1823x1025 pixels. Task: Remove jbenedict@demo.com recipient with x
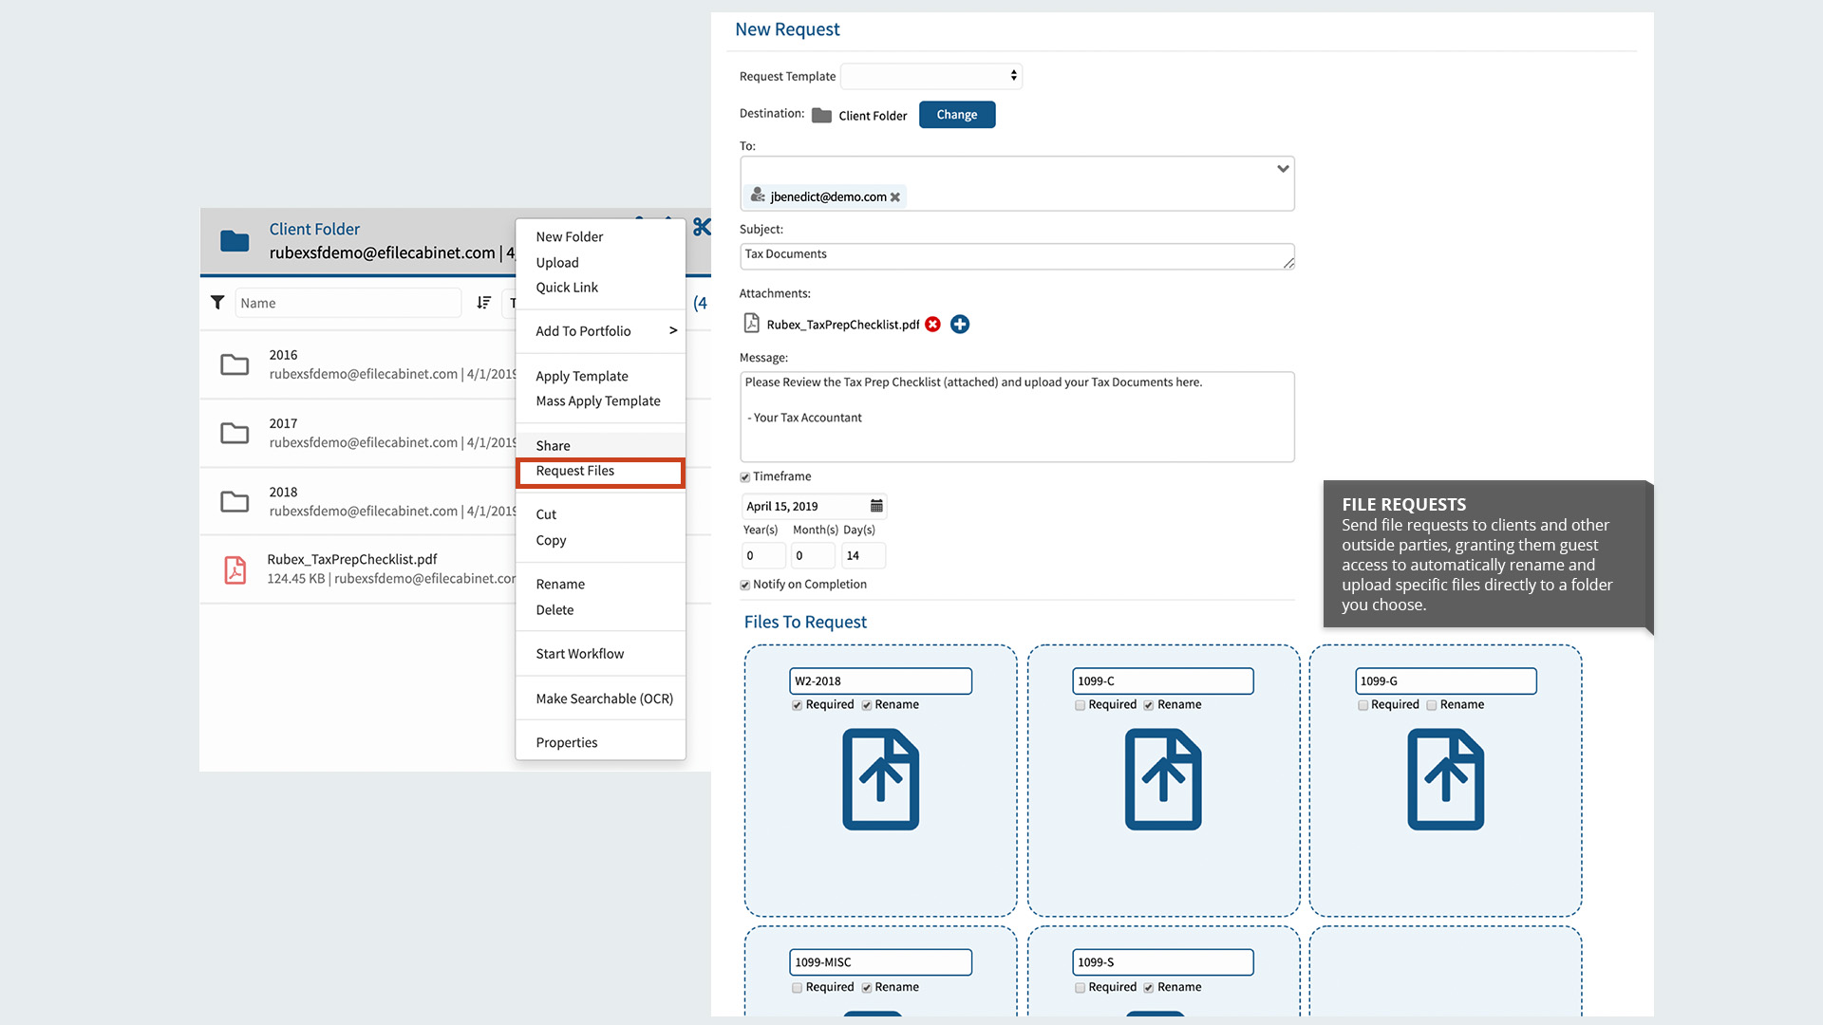point(895,197)
